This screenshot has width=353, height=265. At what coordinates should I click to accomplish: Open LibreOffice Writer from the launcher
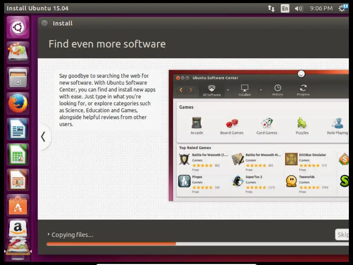[x=18, y=129]
